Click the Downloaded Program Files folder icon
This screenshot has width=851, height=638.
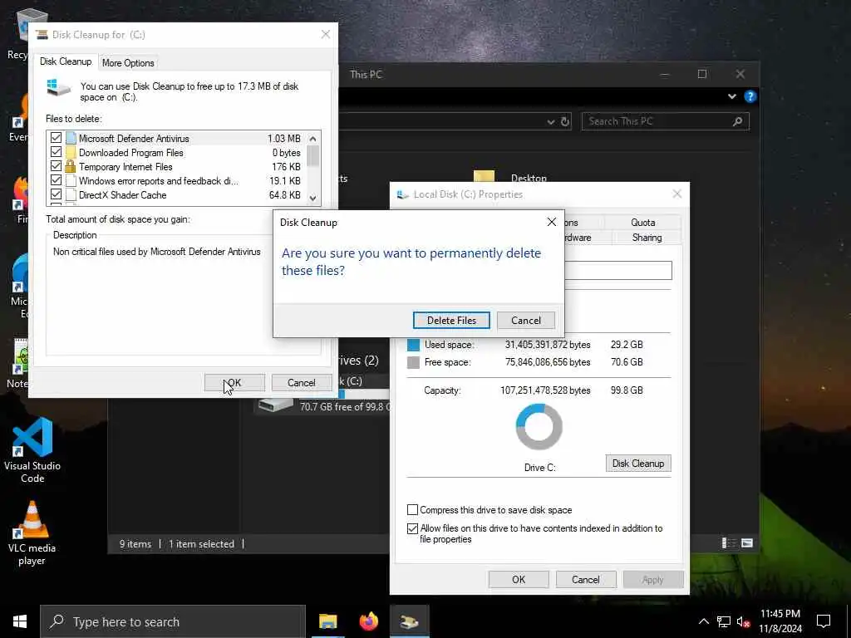[x=71, y=152]
